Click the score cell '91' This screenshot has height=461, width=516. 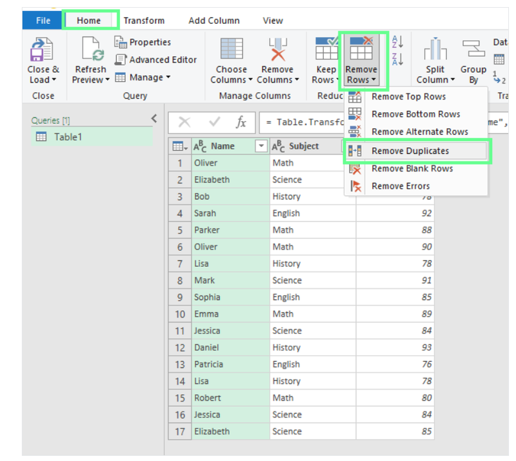tap(395, 280)
